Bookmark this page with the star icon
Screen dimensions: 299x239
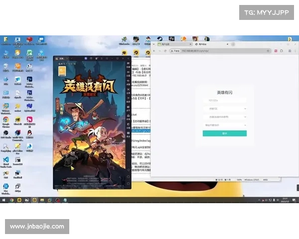pyautogui.click(x=268, y=51)
